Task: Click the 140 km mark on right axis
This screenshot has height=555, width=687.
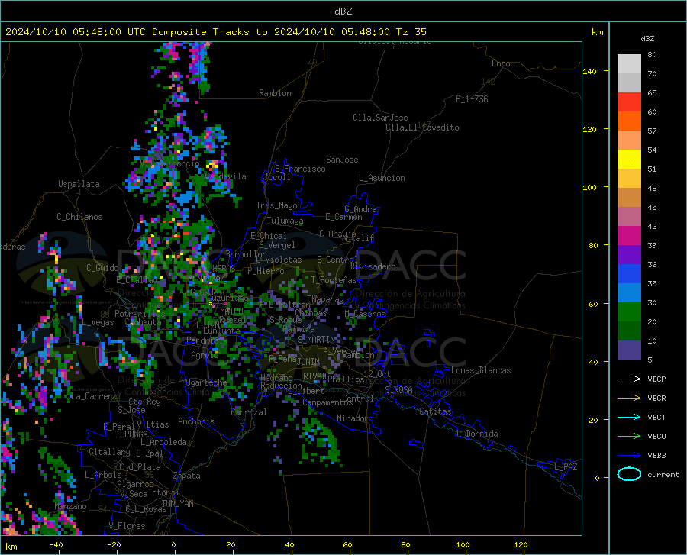Action: pos(589,71)
